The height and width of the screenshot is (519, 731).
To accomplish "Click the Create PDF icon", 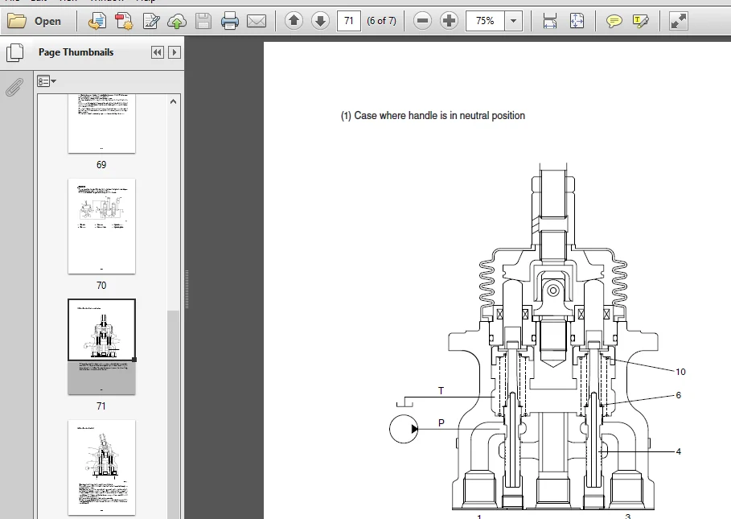I will click(124, 21).
